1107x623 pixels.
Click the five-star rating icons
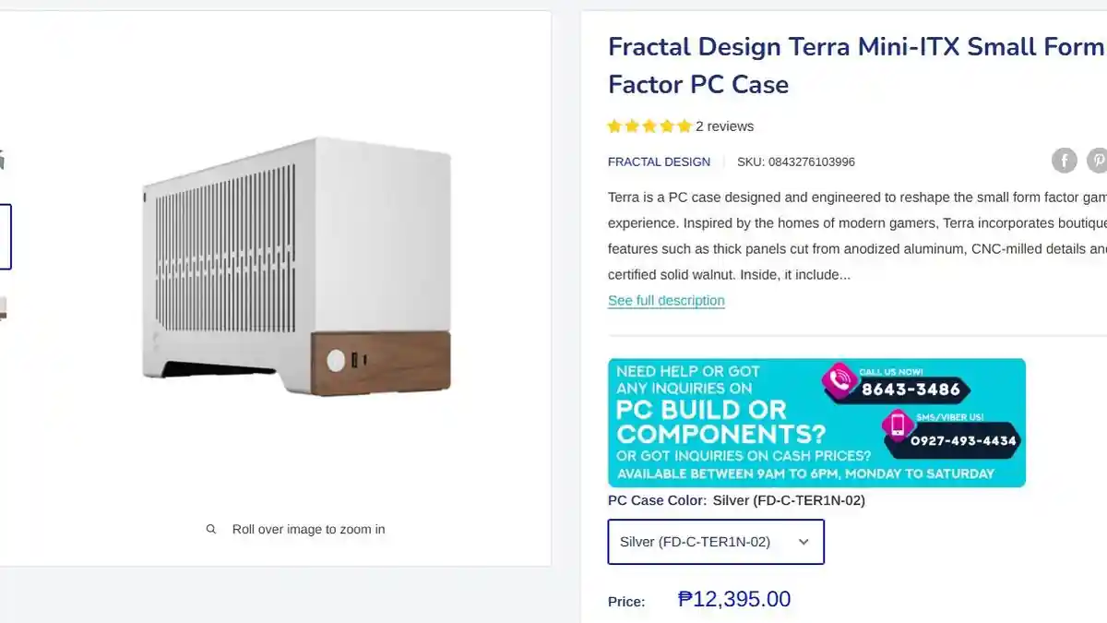tap(649, 126)
